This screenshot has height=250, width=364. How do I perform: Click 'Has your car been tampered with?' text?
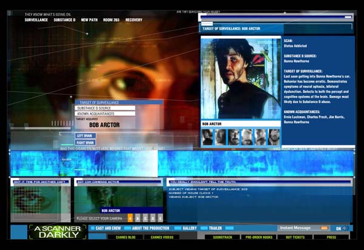tap(306, 149)
